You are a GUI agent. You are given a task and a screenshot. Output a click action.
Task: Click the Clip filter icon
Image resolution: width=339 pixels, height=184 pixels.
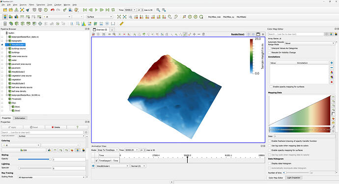pos(17,24)
